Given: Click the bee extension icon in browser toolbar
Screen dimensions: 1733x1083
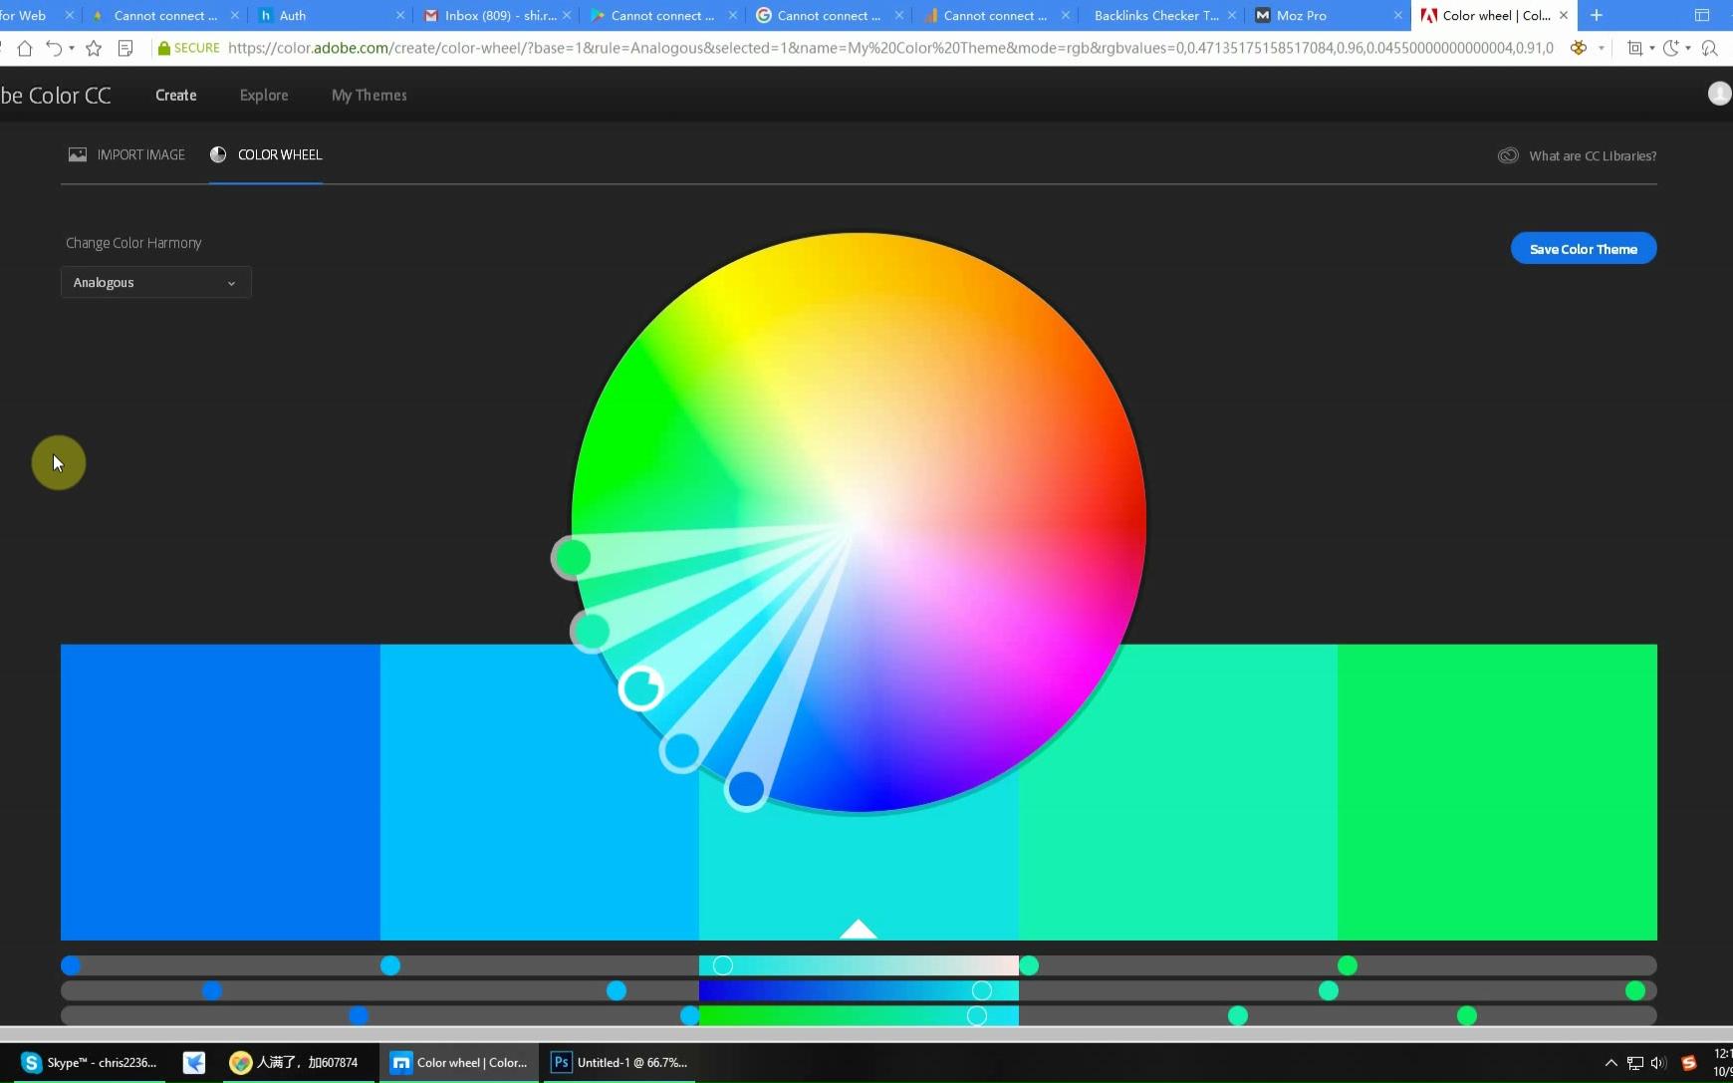Looking at the screenshot, I should click(x=1580, y=47).
